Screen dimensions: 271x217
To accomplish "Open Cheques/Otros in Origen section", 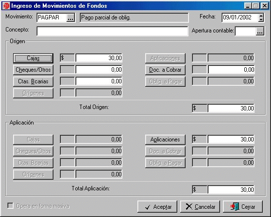I will point(33,70).
